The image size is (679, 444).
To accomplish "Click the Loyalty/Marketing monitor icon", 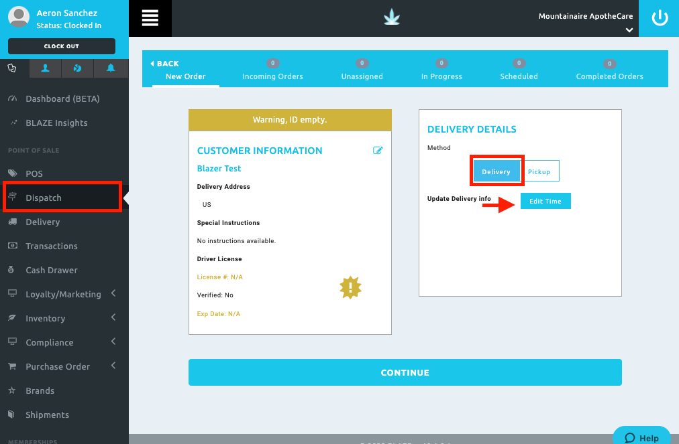I will pyautogui.click(x=13, y=293).
